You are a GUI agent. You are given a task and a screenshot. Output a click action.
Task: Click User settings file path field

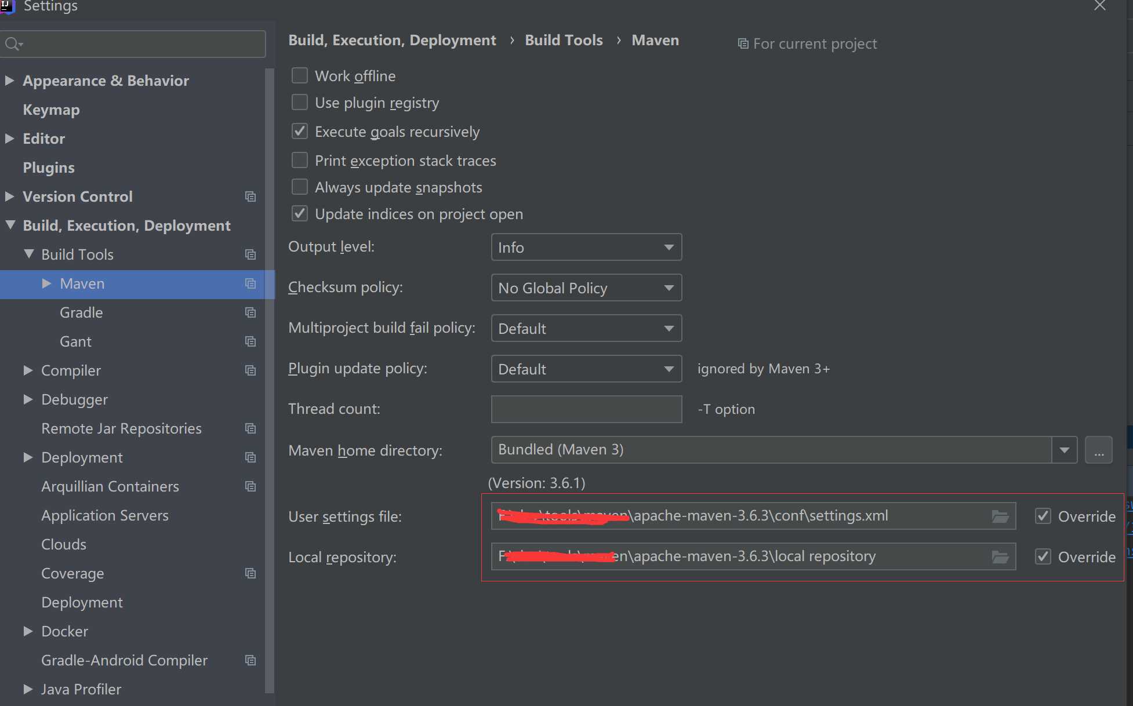(x=753, y=516)
